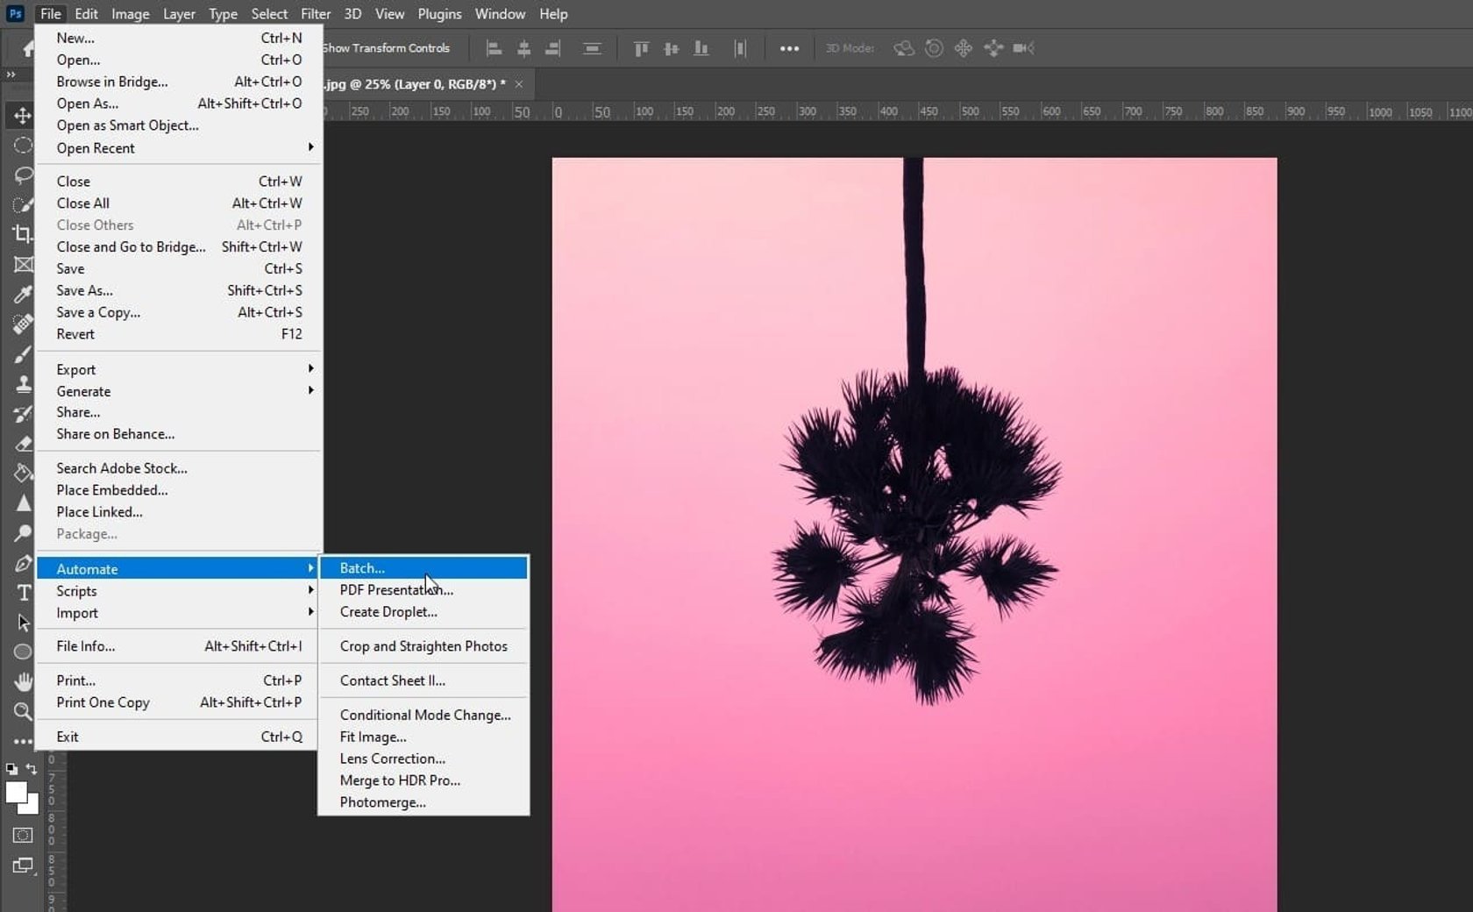Click the 3D camera video icon
Image resolution: width=1473 pixels, height=912 pixels.
tap(1023, 48)
